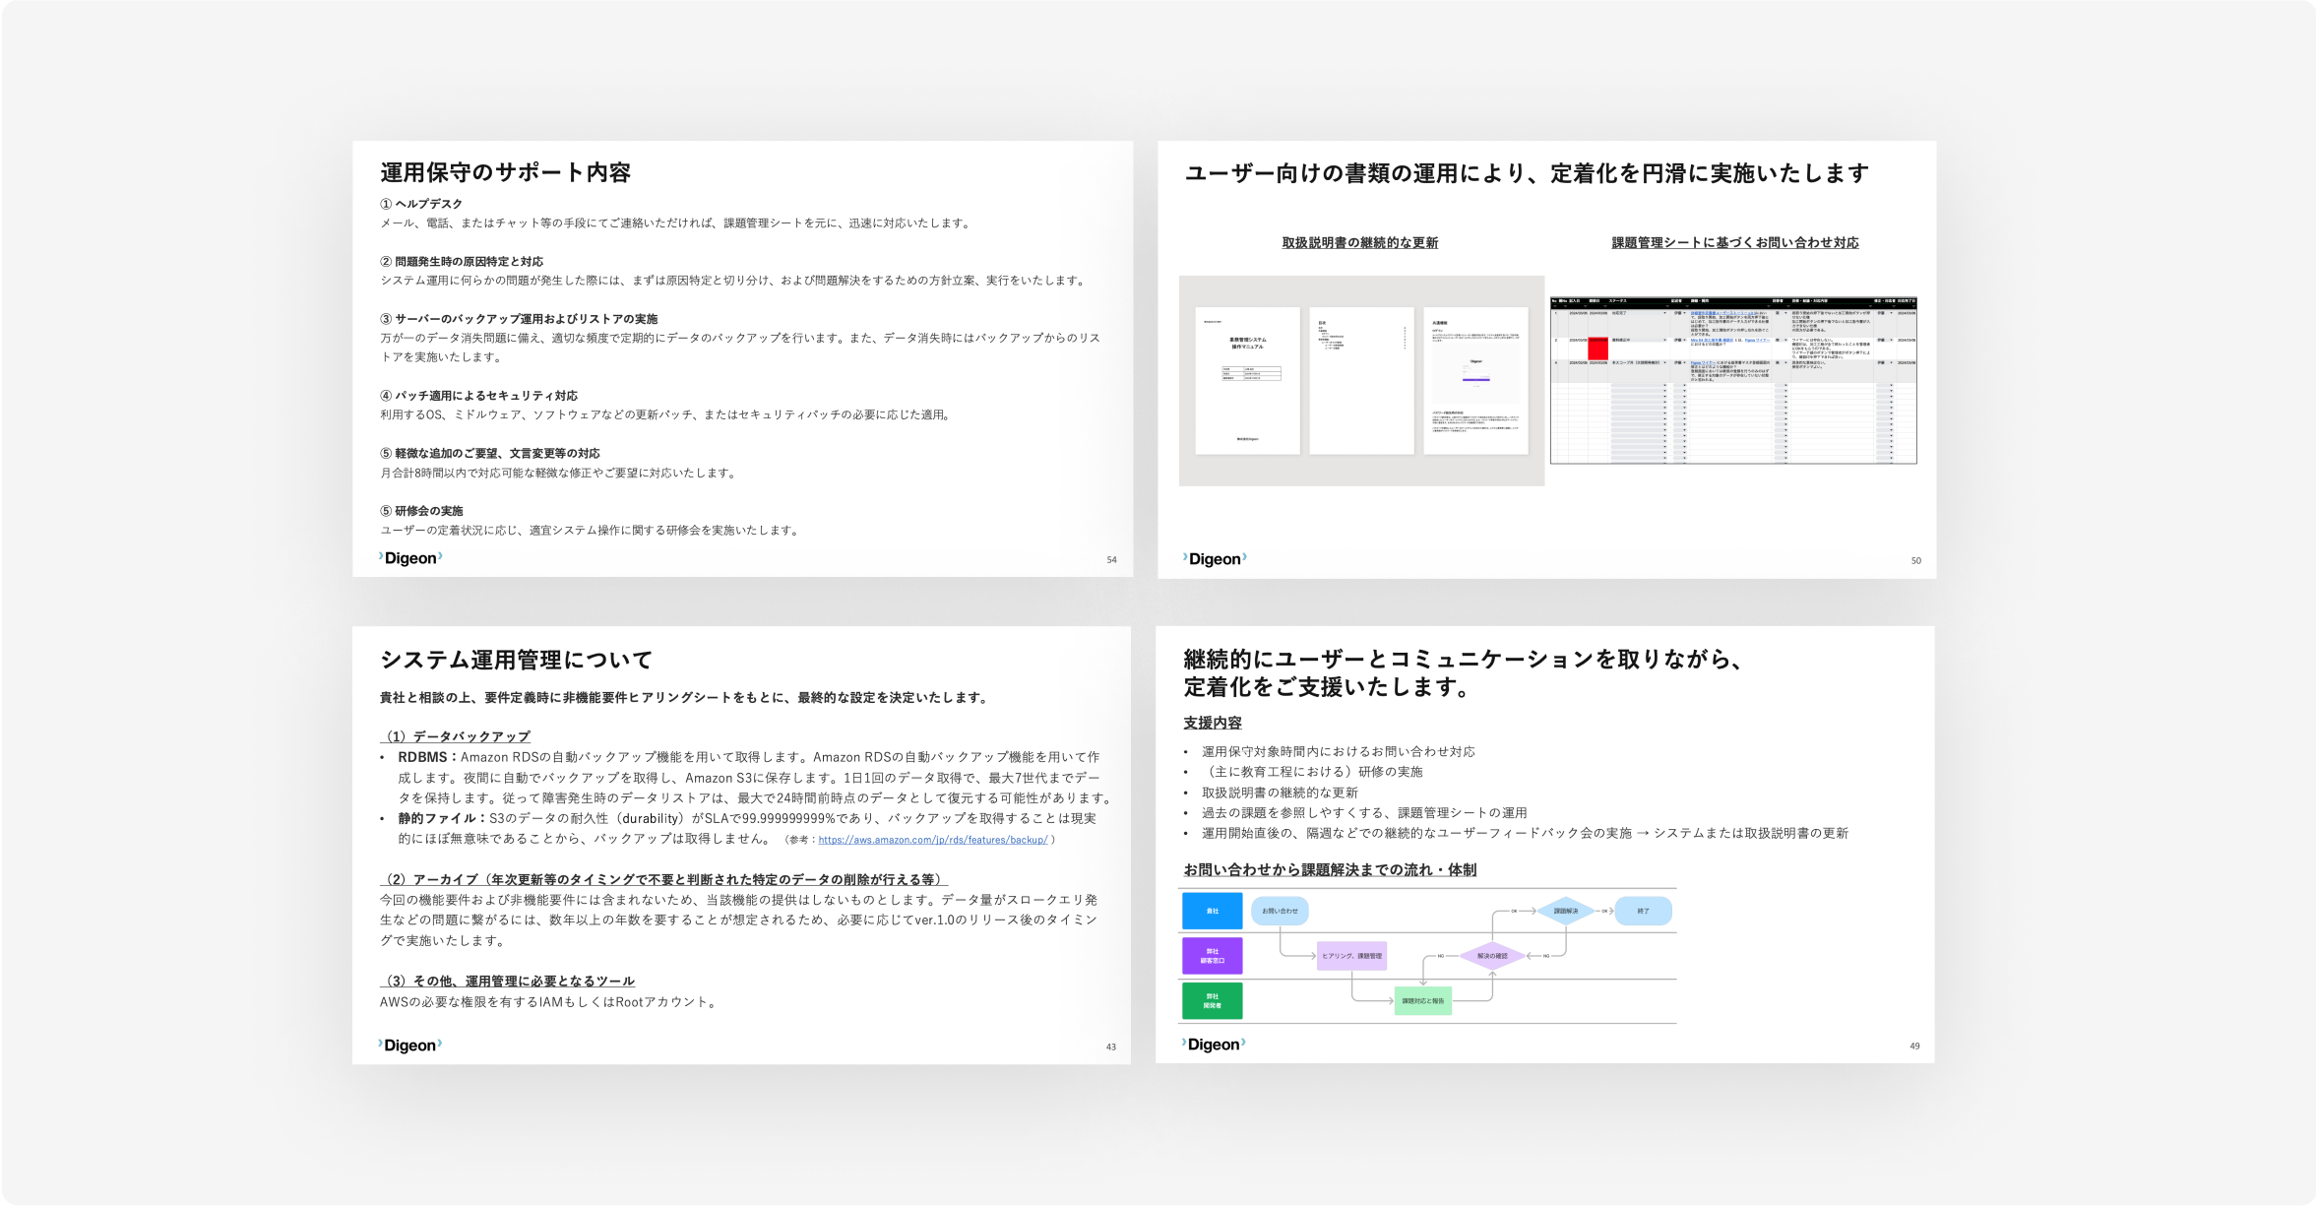Click the 課題解決 diamond in flowchart
The height and width of the screenshot is (1206, 2316).
pyautogui.click(x=1565, y=911)
